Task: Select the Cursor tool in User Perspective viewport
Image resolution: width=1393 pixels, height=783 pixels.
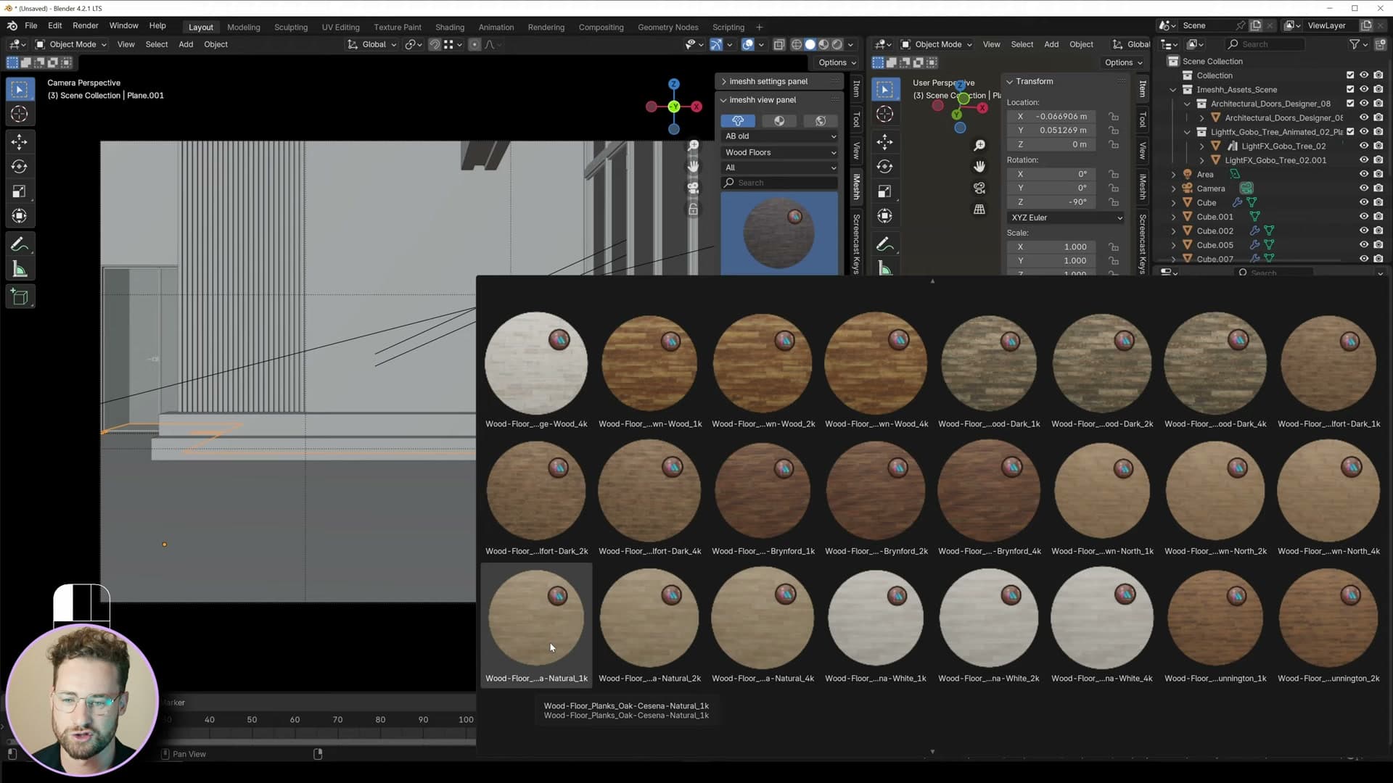Action: click(885, 114)
